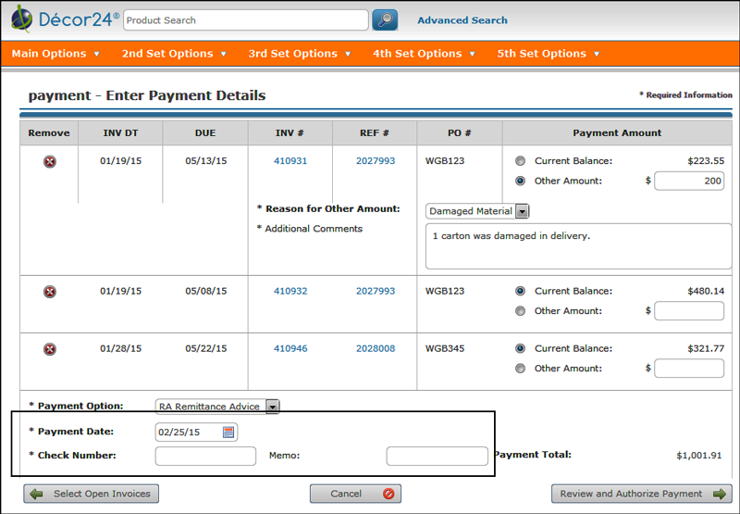Select Current Balance for invoice 410931

(x=521, y=161)
